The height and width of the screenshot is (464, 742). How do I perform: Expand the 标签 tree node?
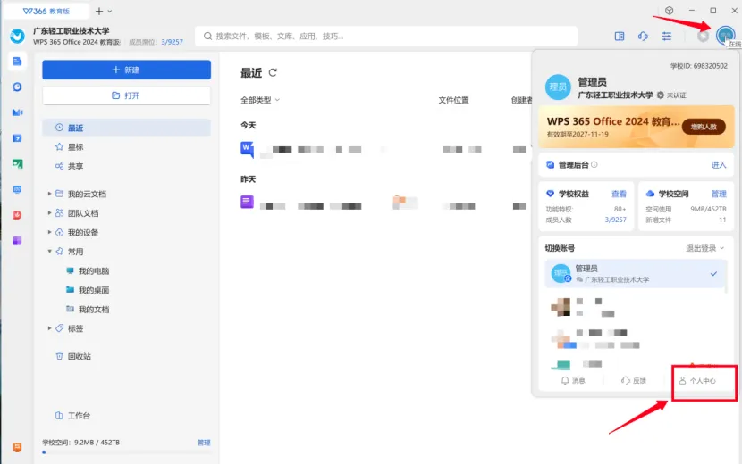(50, 328)
